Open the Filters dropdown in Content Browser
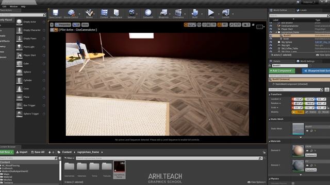The height and width of the screenshot is (185, 330). click(x=69, y=158)
